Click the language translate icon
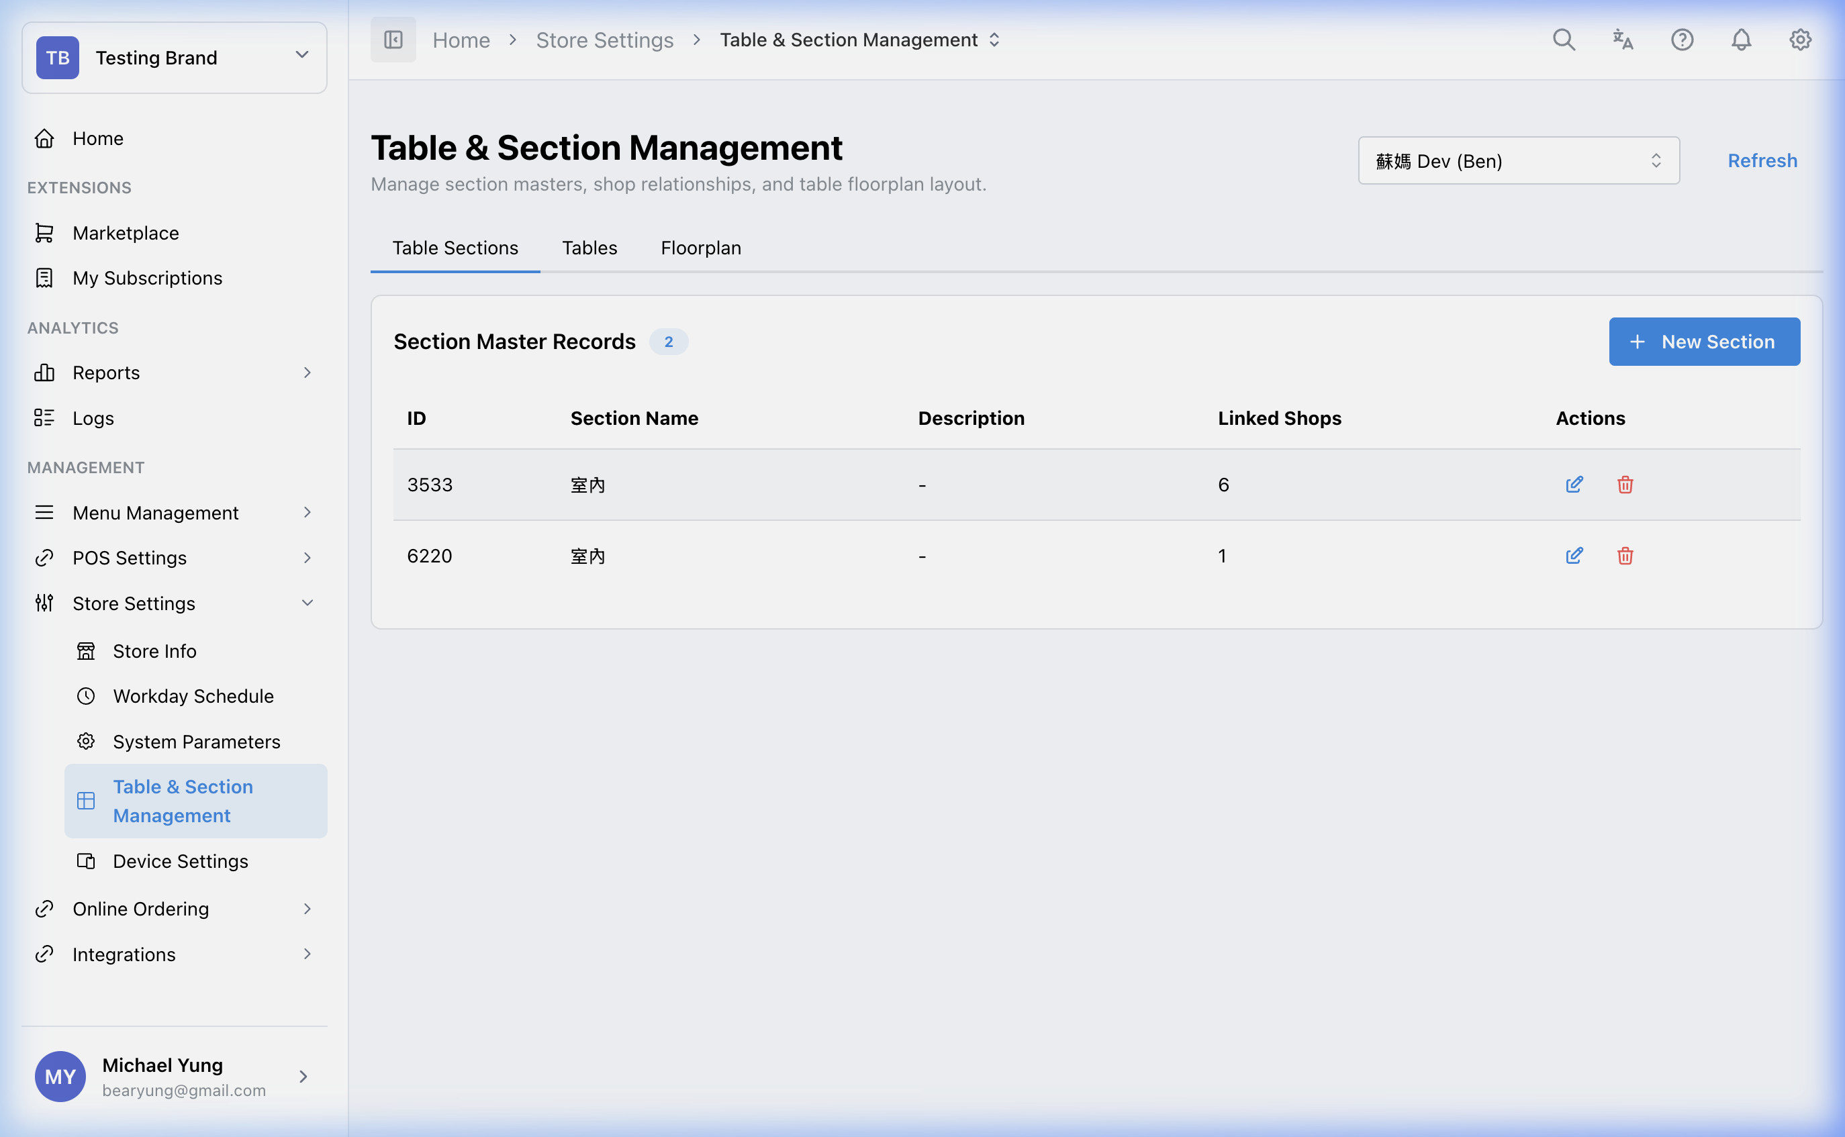Viewport: 1845px width, 1137px height. point(1622,40)
